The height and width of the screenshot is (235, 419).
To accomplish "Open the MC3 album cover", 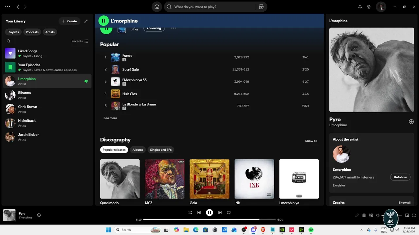I will (165, 179).
